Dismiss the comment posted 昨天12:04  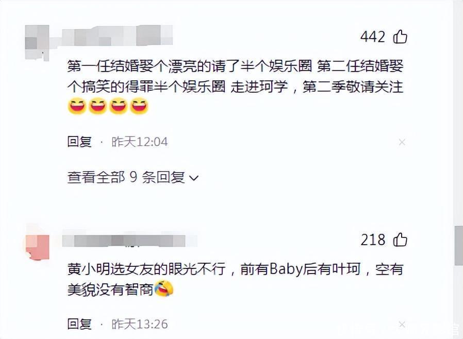pyautogui.click(x=402, y=142)
